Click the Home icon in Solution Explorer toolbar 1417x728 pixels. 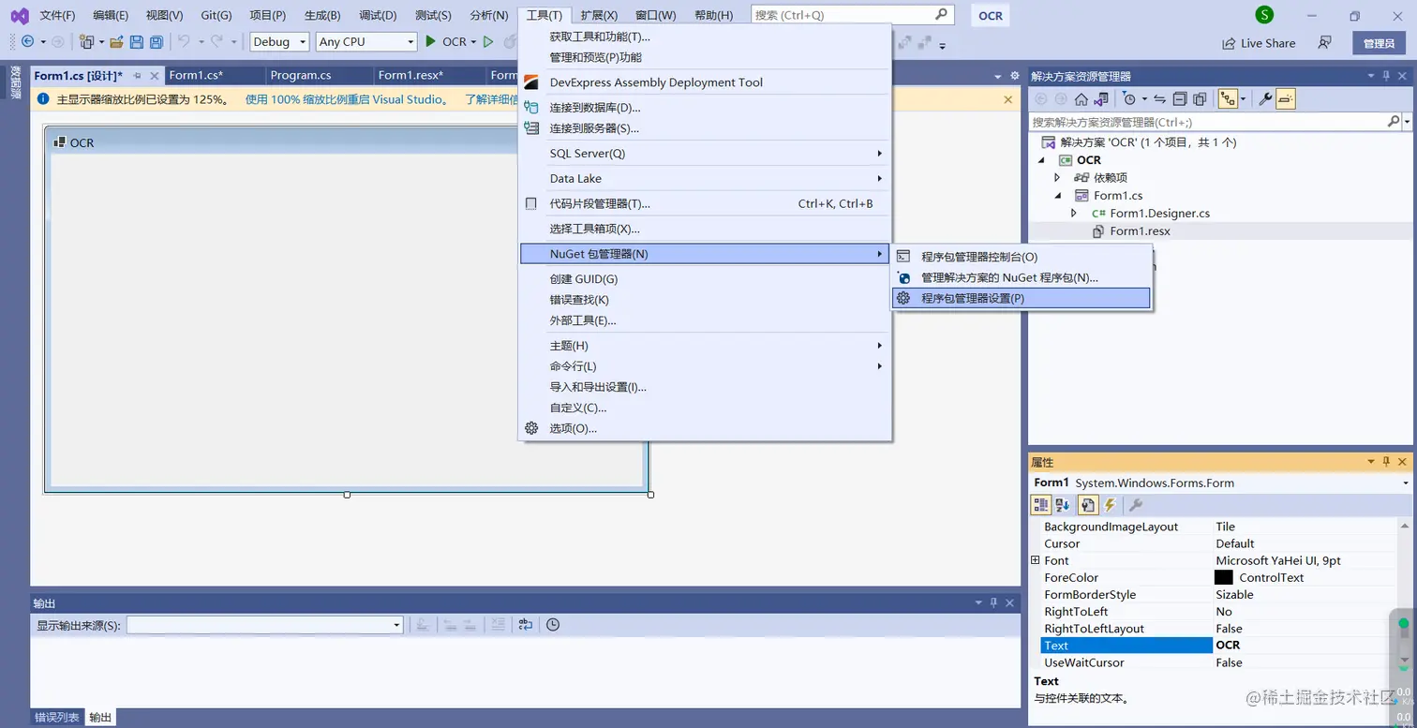[x=1081, y=99]
